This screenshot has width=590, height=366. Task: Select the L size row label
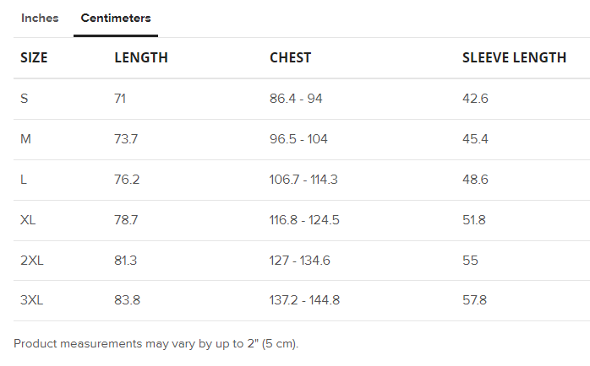click(x=24, y=180)
